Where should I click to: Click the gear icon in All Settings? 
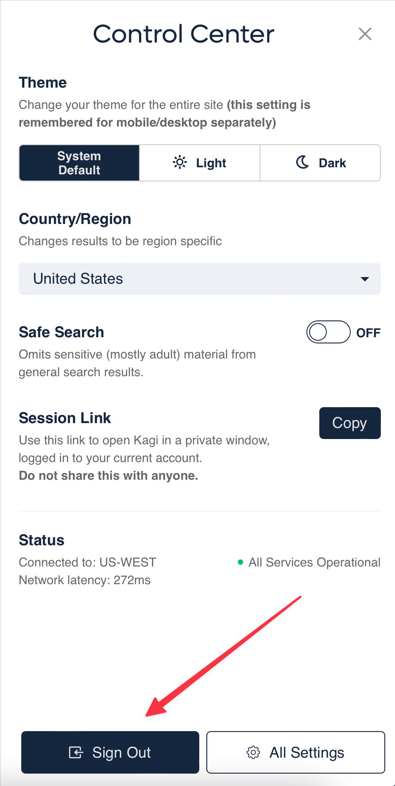coord(253,752)
